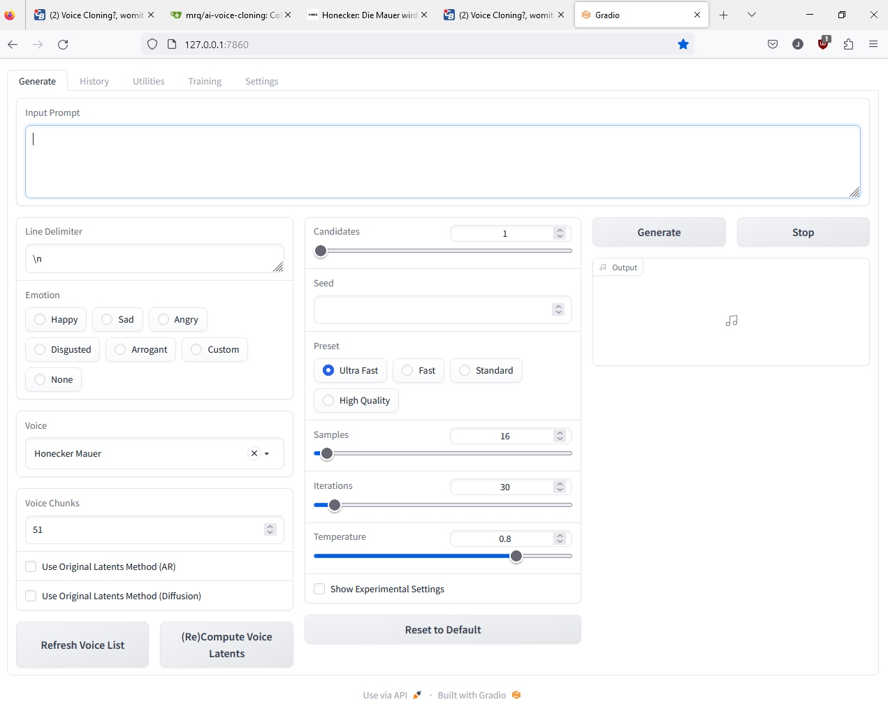Click the Firefox forward arrow
888x704 pixels.
point(38,44)
